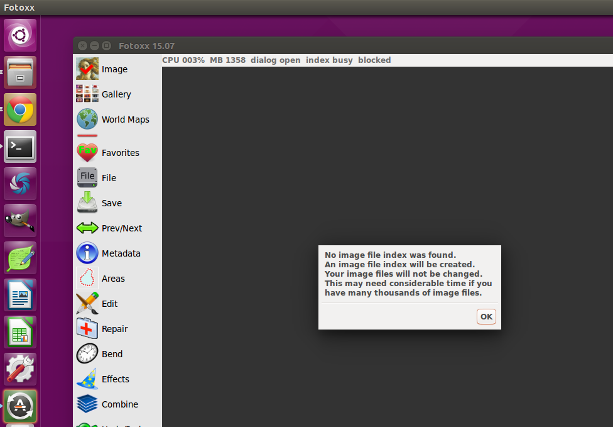
Task: Click the 'Fotoxx 15.07' window title
Action: (x=146, y=46)
